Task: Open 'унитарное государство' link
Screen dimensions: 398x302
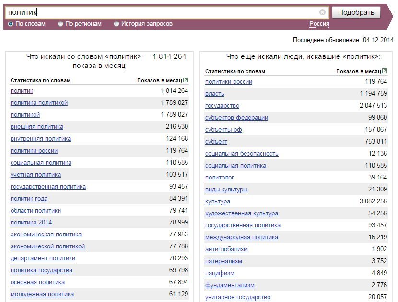Action: pyautogui.click(x=238, y=297)
